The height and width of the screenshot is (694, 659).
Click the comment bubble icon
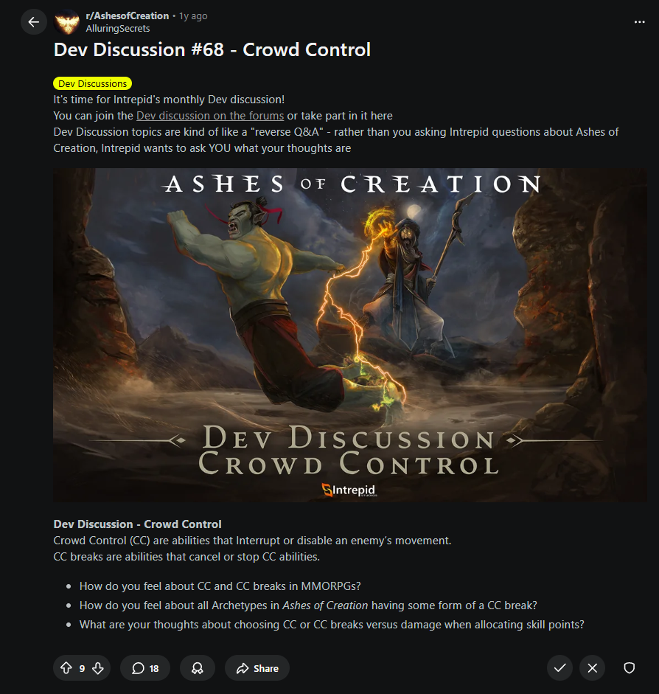coord(138,668)
